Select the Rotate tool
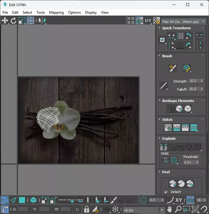Screen dimensions: 209x214 (13, 21)
